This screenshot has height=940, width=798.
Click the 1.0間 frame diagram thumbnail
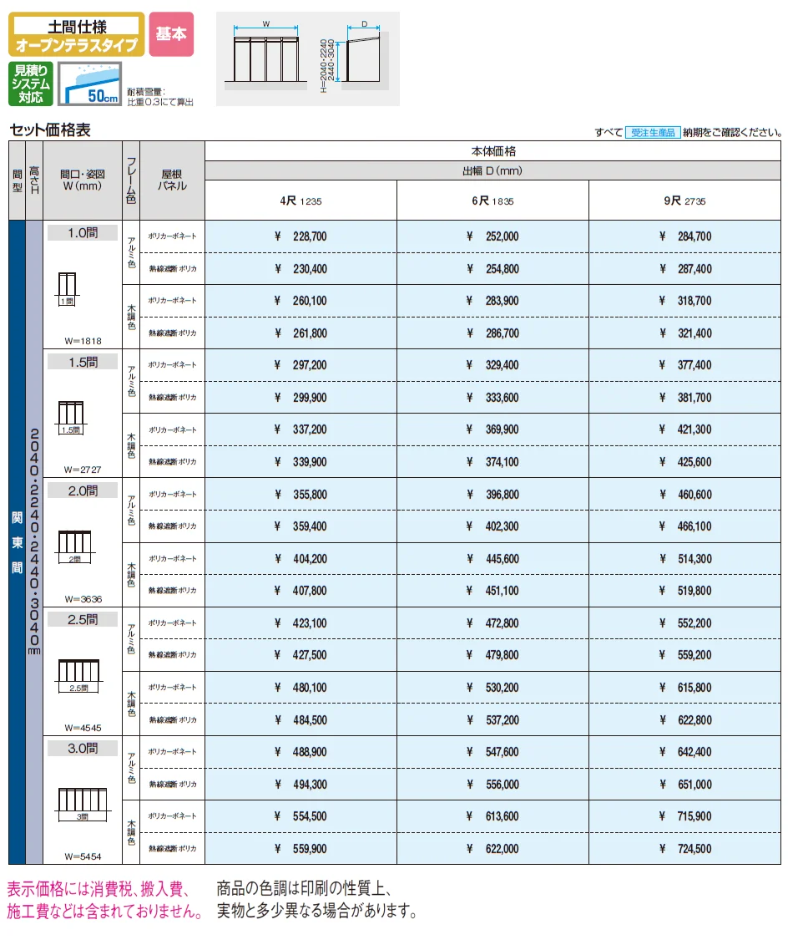pos(68,289)
